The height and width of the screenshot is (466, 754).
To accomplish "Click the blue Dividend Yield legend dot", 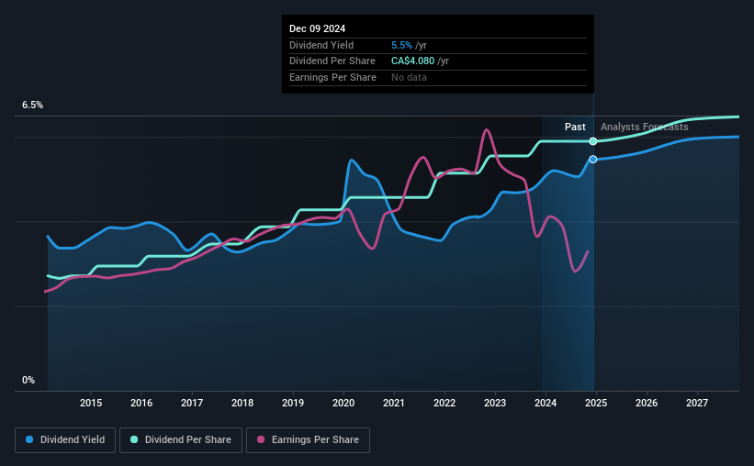I will [x=29, y=439].
